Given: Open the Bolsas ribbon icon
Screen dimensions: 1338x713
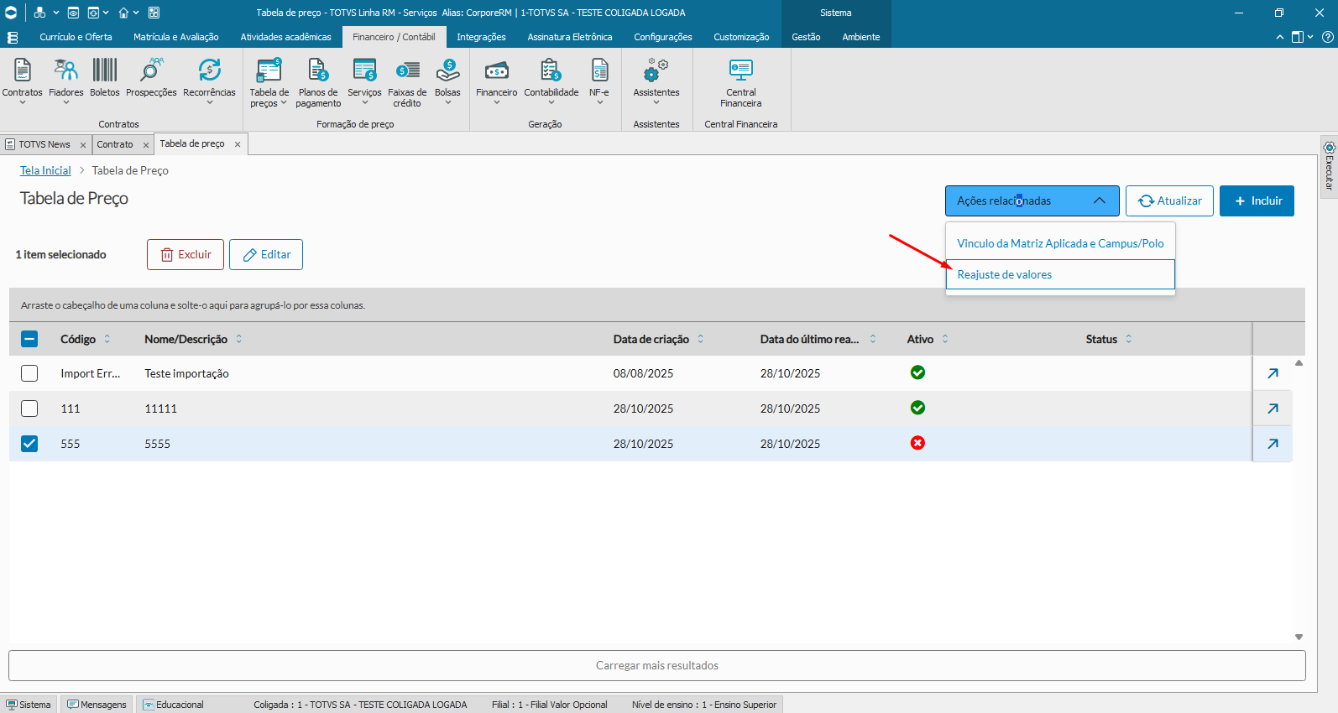Looking at the screenshot, I should coord(447,70).
